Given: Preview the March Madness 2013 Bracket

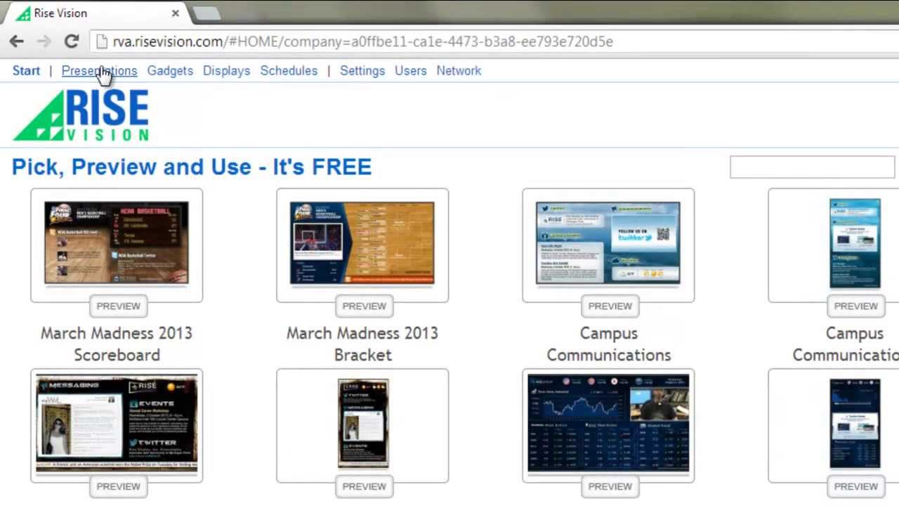Looking at the screenshot, I should pos(364,306).
